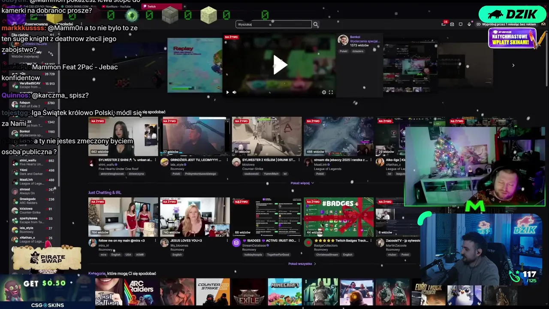Screen dimensions: 549x309
Task: Open Euro Truck Simulator category tile
Action: point(428,292)
